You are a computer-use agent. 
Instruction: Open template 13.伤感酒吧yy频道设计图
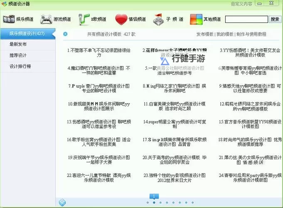(99, 124)
